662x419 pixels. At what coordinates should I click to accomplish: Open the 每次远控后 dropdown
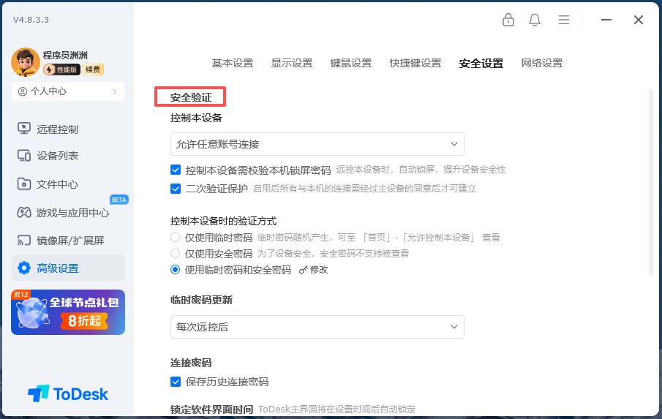(317, 327)
